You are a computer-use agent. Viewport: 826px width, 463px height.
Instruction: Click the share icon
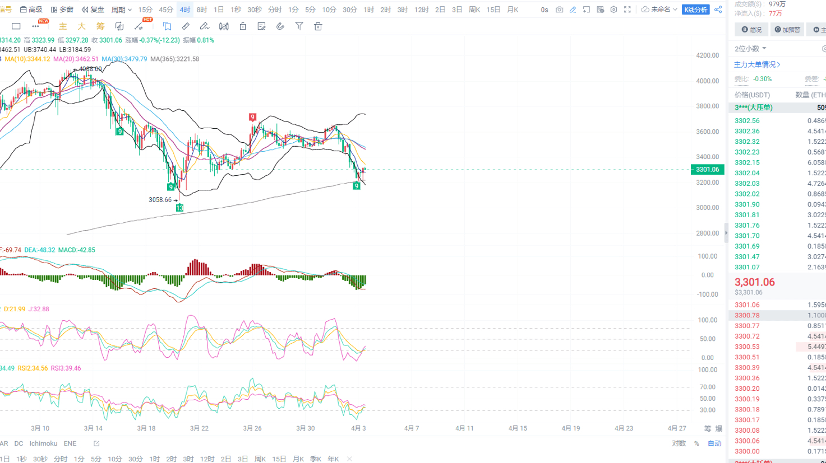(x=718, y=10)
